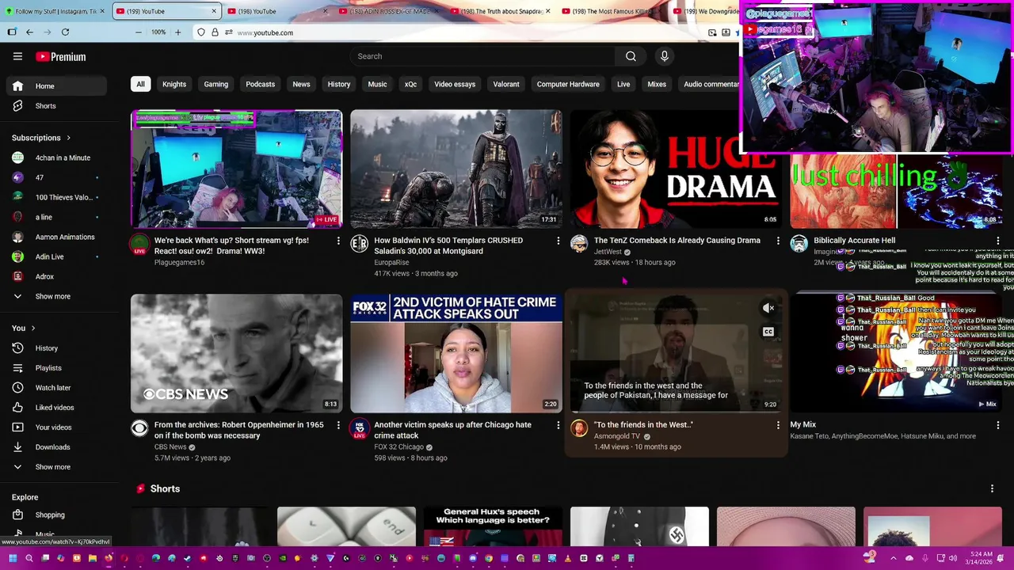Switch to the ADIN ROSS EX-GF browser tab
The height and width of the screenshot is (570, 1014).
point(387,11)
